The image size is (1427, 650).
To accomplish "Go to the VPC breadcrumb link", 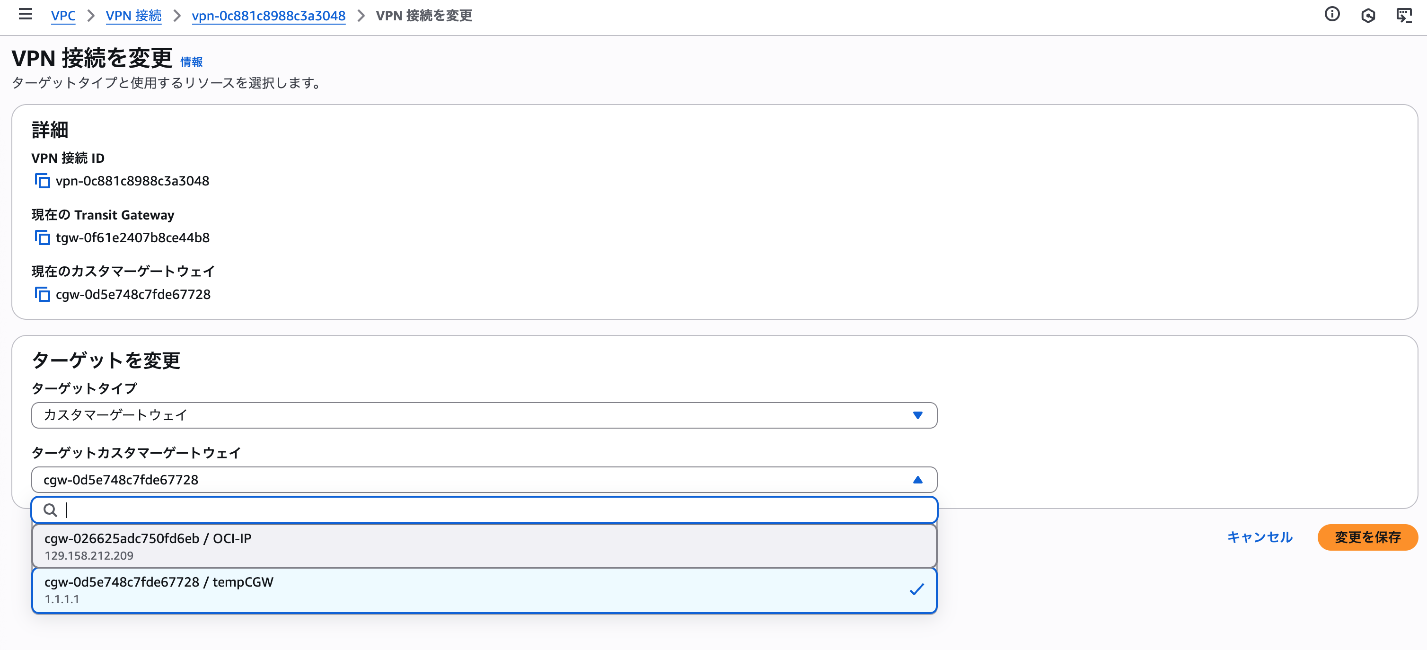I will tap(63, 16).
